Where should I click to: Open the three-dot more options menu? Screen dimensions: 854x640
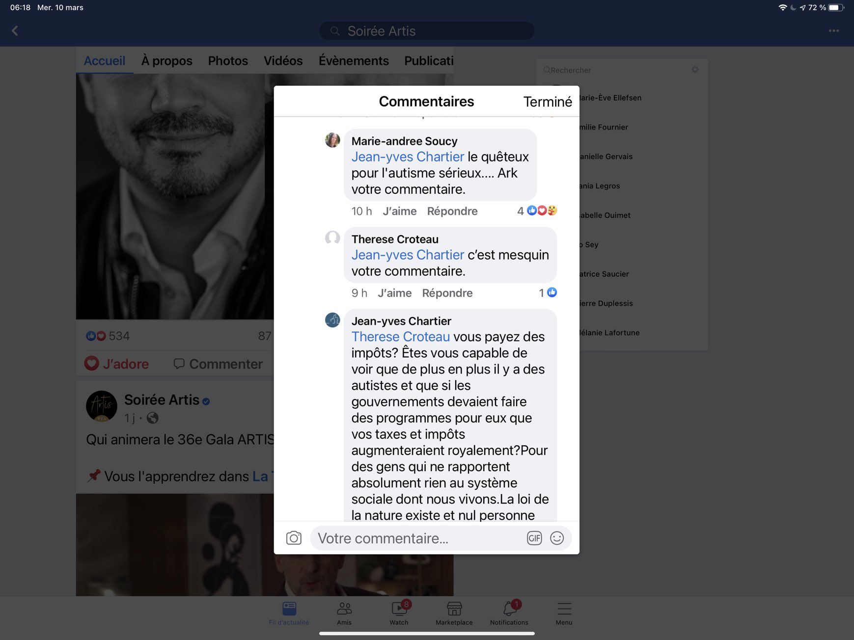click(833, 31)
